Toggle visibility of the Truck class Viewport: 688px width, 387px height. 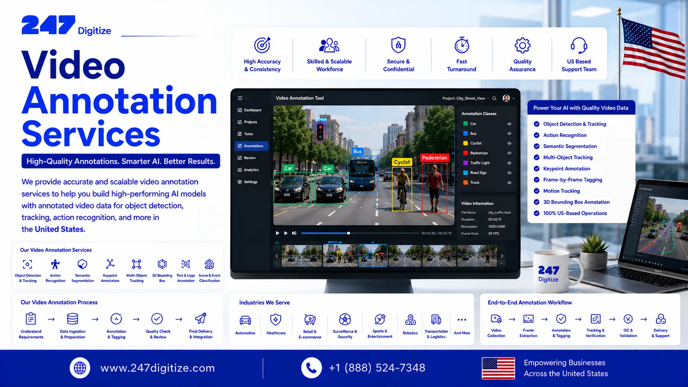pos(509,183)
